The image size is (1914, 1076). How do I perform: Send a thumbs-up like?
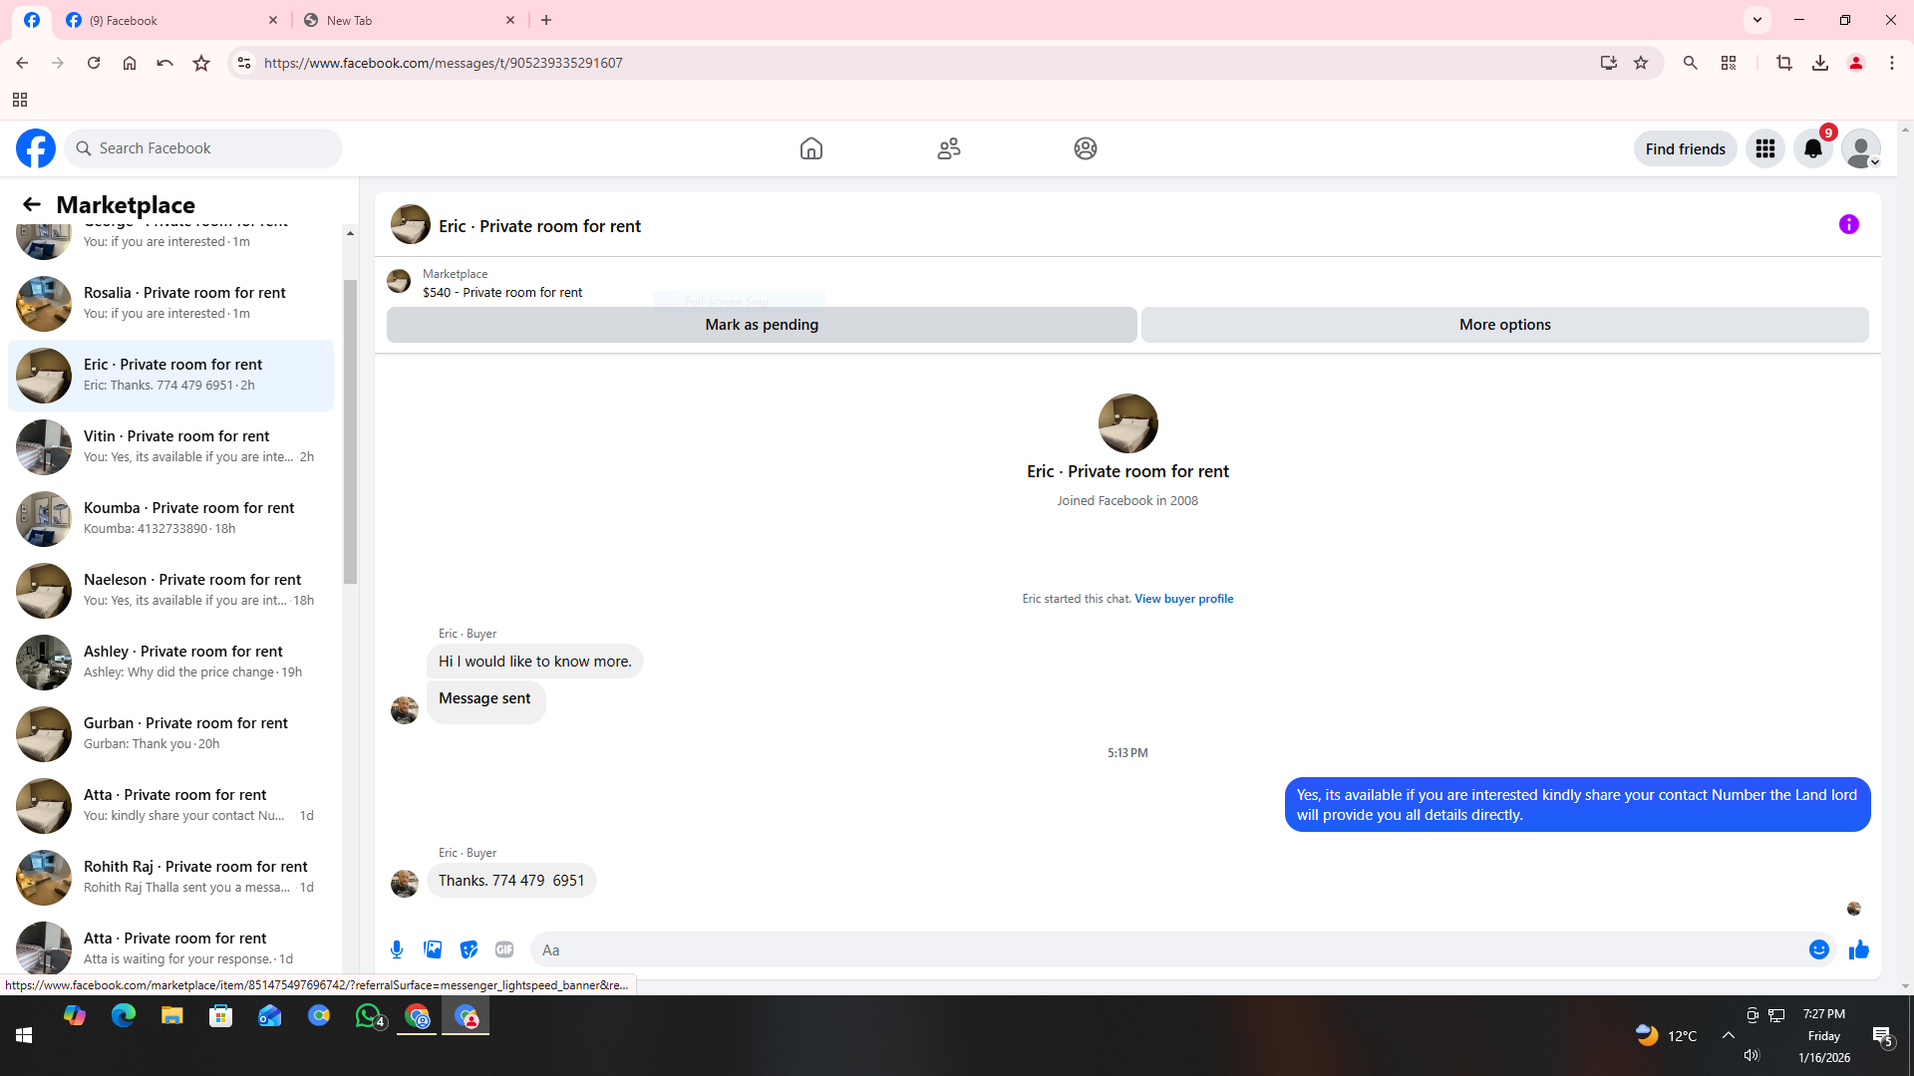[1858, 949]
